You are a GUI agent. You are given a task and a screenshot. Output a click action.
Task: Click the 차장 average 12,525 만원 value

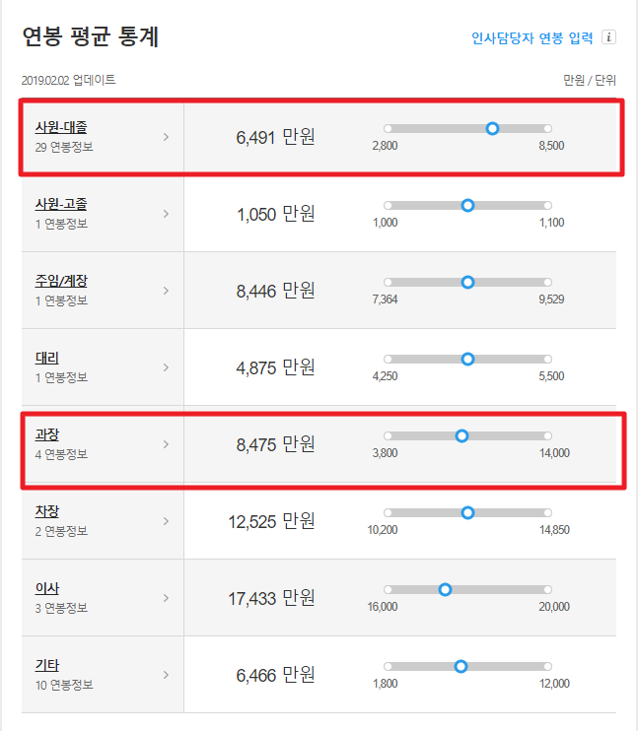click(x=271, y=522)
